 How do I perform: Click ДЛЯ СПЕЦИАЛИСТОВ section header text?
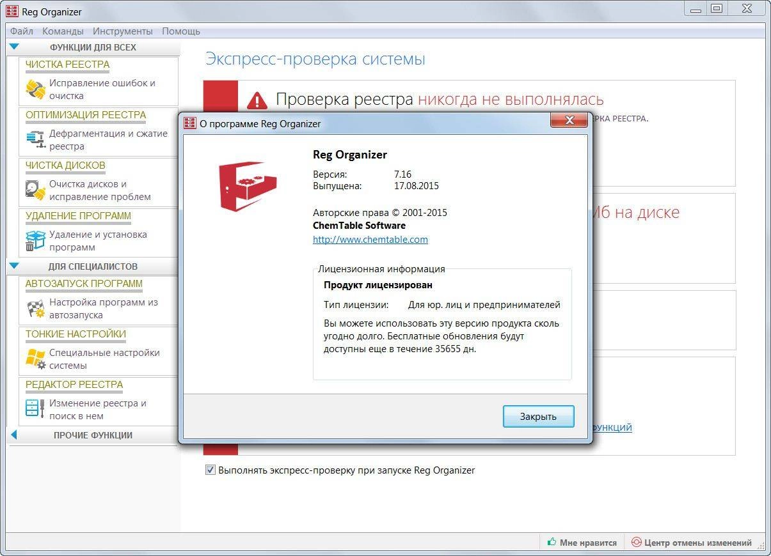click(x=93, y=266)
